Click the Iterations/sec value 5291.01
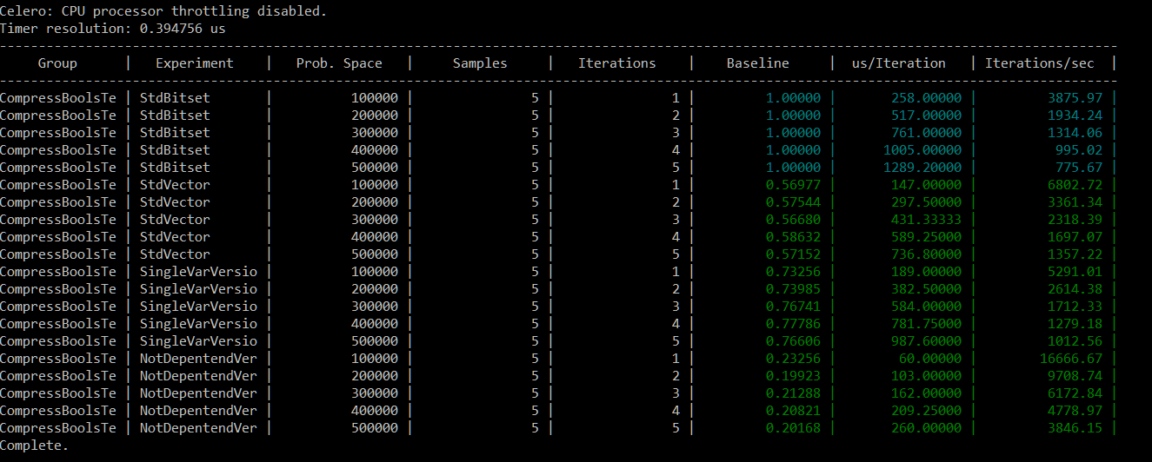 [x=1075, y=272]
